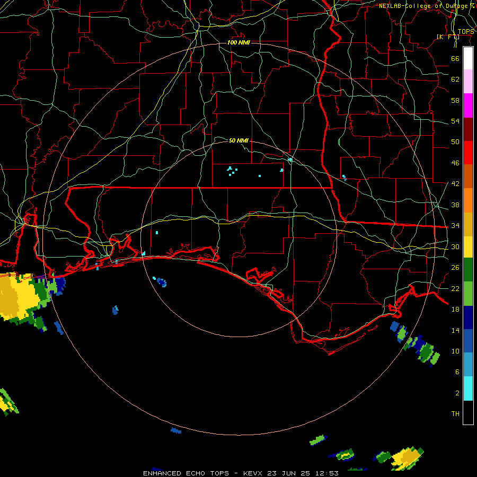Click the "TH" legend label
This screenshot has width=477, height=477.
pyautogui.click(x=455, y=414)
